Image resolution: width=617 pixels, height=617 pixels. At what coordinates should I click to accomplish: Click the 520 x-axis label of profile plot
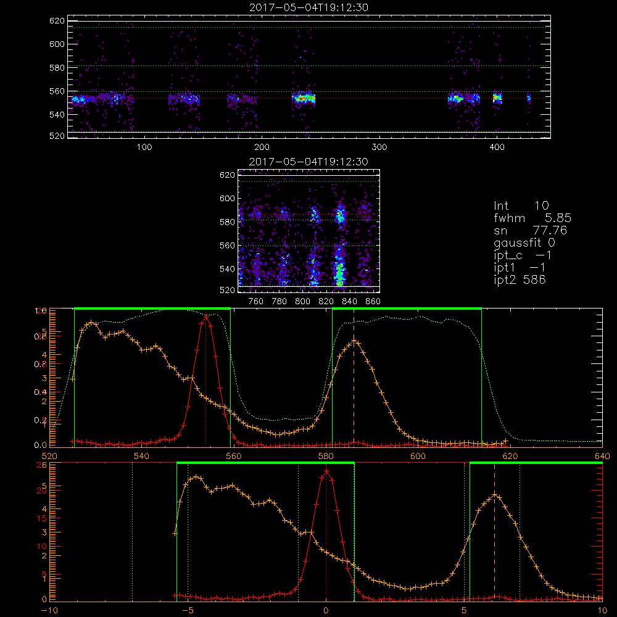49,456
